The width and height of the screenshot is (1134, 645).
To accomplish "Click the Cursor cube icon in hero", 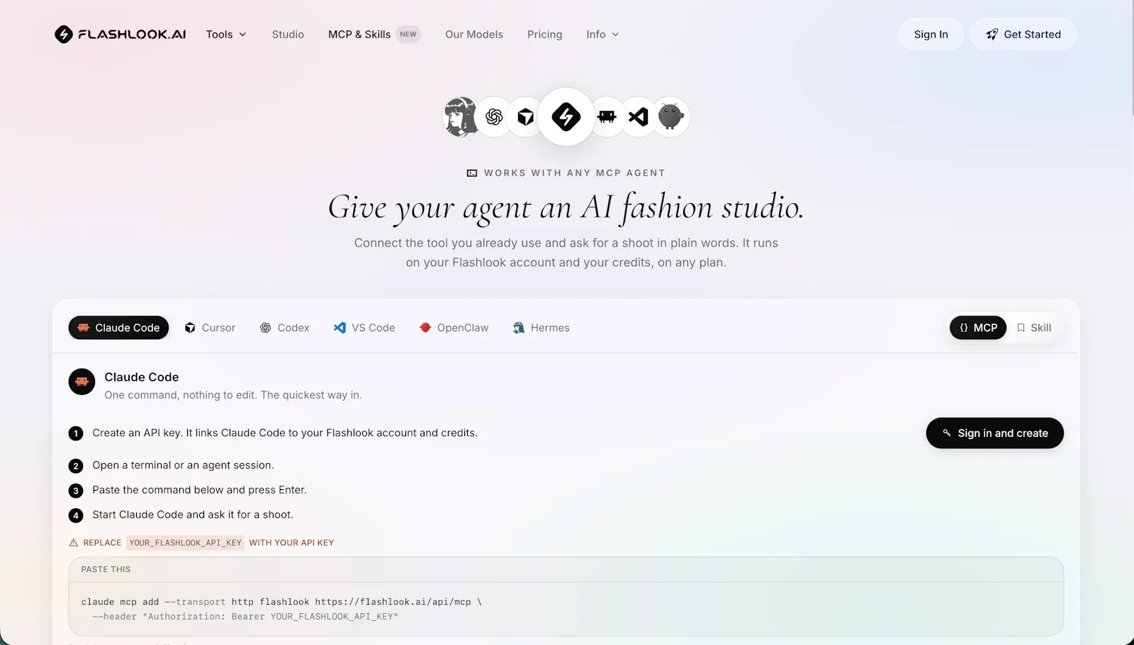I will tap(525, 117).
